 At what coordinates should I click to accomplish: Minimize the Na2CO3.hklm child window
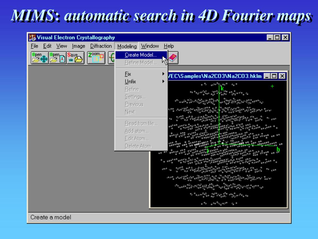click(x=267, y=76)
